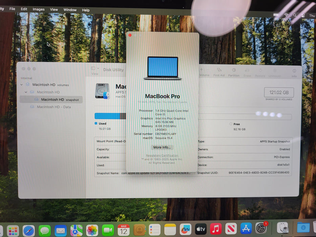Collapse the Macintosh HD volumes container

click(x=21, y=85)
